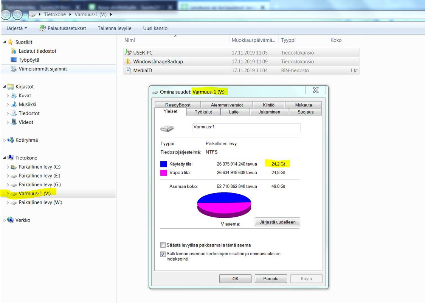Click the USER-PC backup folder icon
Viewport: 425px width, 303px height.
point(128,52)
